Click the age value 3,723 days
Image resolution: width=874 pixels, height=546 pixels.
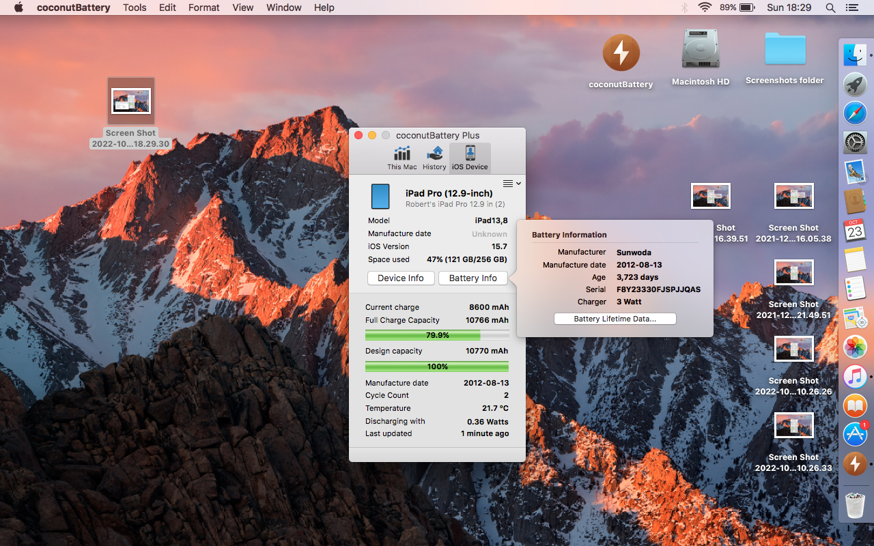[637, 277]
